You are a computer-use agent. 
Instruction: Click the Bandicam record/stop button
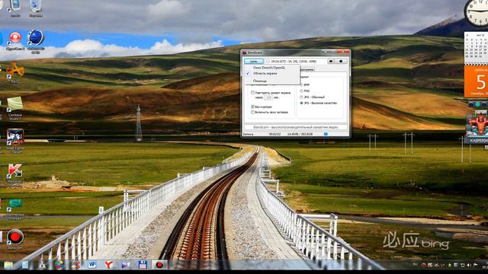(341, 61)
